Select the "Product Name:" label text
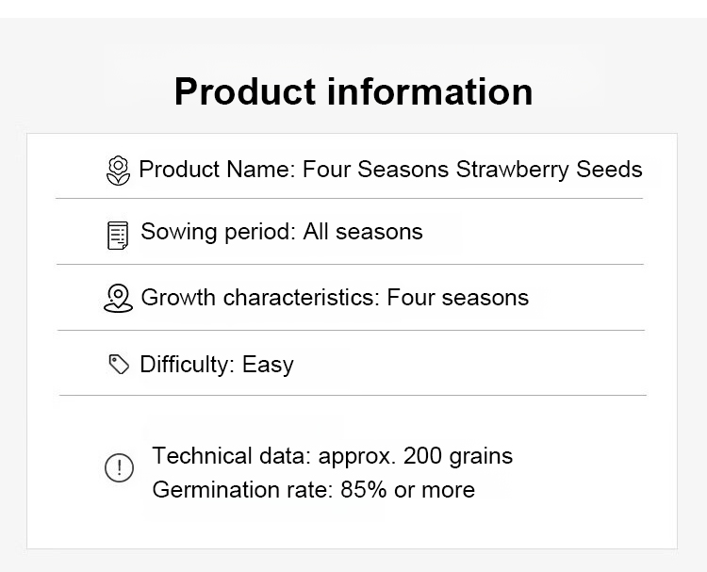Image resolution: width=707 pixels, height=572 pixels. [217, 170]
